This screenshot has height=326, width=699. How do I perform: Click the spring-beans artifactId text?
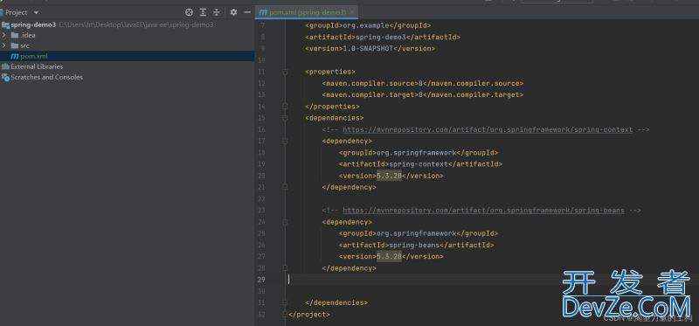coord(414,246)
